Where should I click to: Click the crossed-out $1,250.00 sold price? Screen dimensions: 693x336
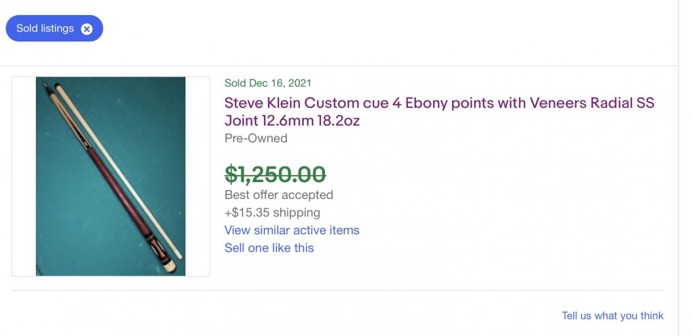275,173
